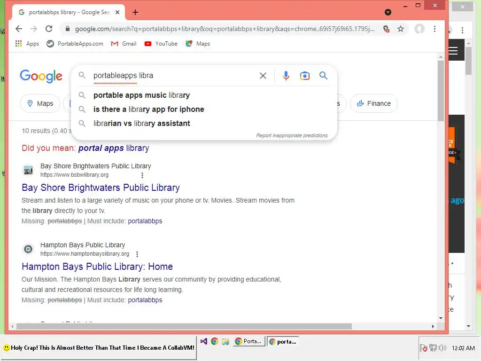Image resolution: width=481 pixels, height=361 pixels.
Task: Click Hampton Bays Public Library favicon
Action: [x=28, y=249]
